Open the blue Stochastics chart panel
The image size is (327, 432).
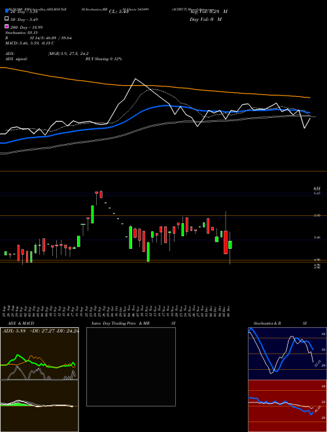[x=287, y=353]
